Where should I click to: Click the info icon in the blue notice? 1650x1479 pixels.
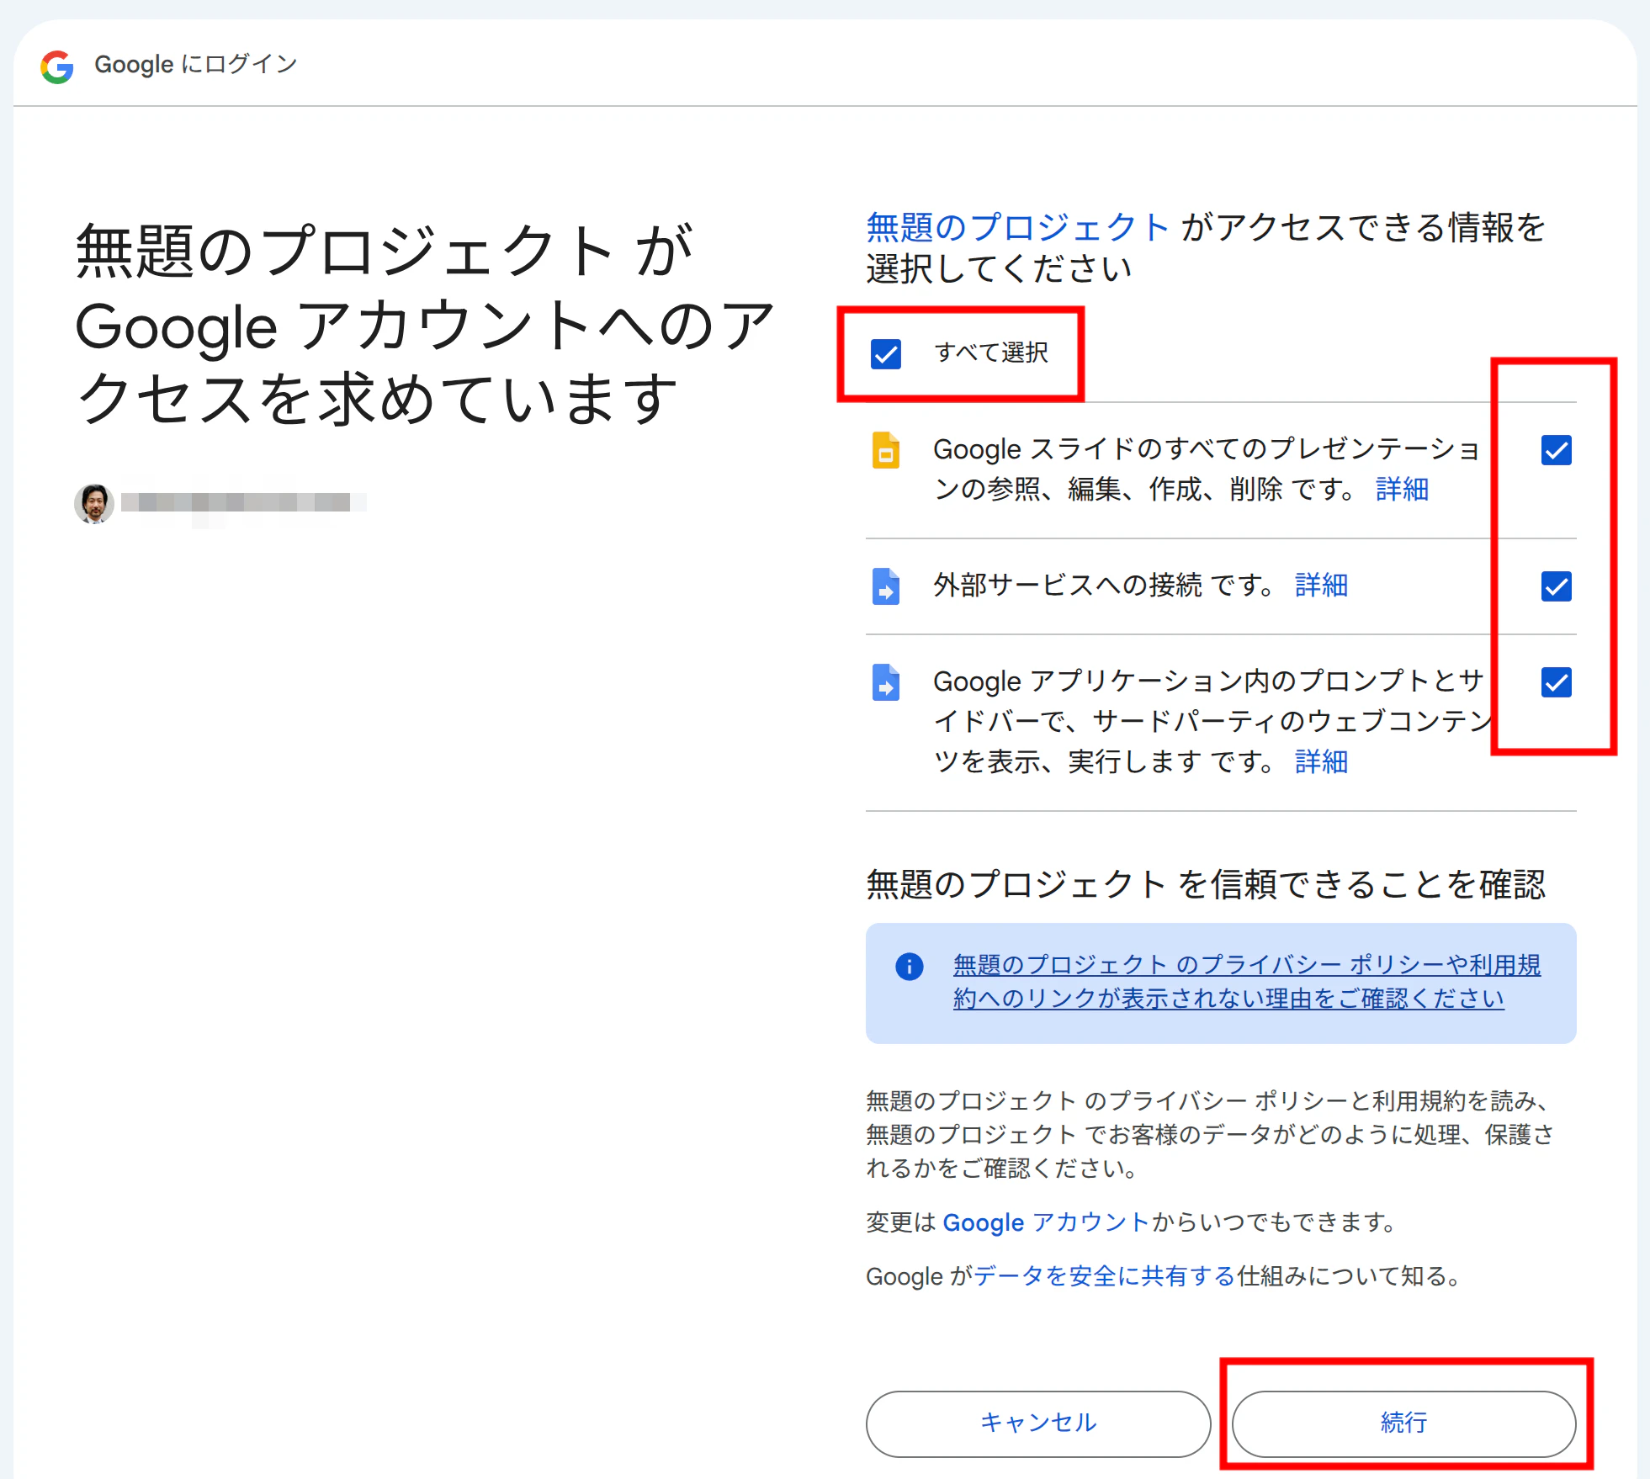click(909, 966)
